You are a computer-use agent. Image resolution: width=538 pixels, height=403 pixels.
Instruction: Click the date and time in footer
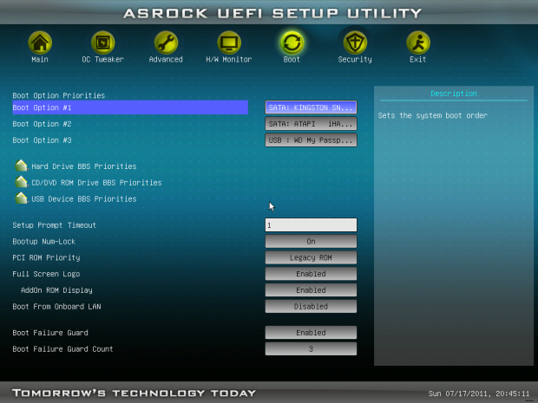479,393
